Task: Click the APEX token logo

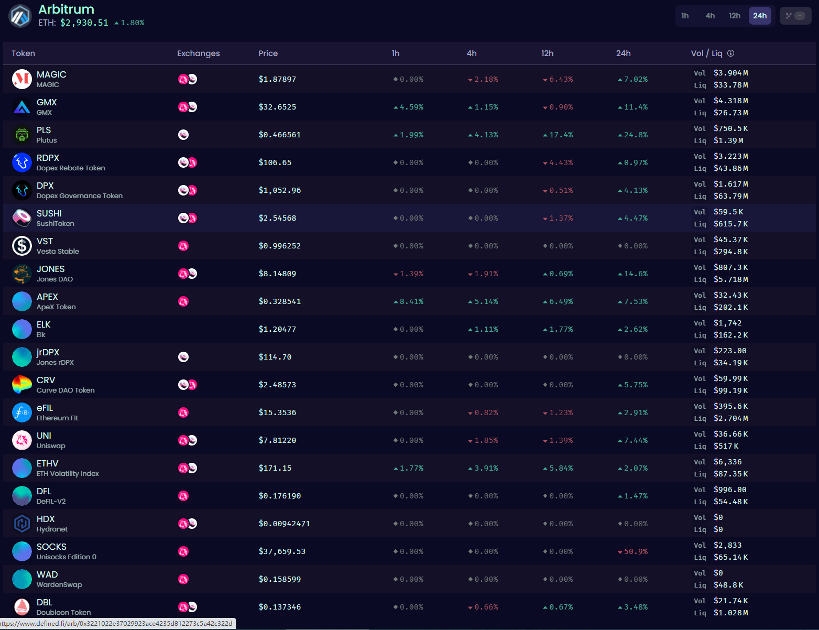Action: pyautogui.click(x=22, y=301)
